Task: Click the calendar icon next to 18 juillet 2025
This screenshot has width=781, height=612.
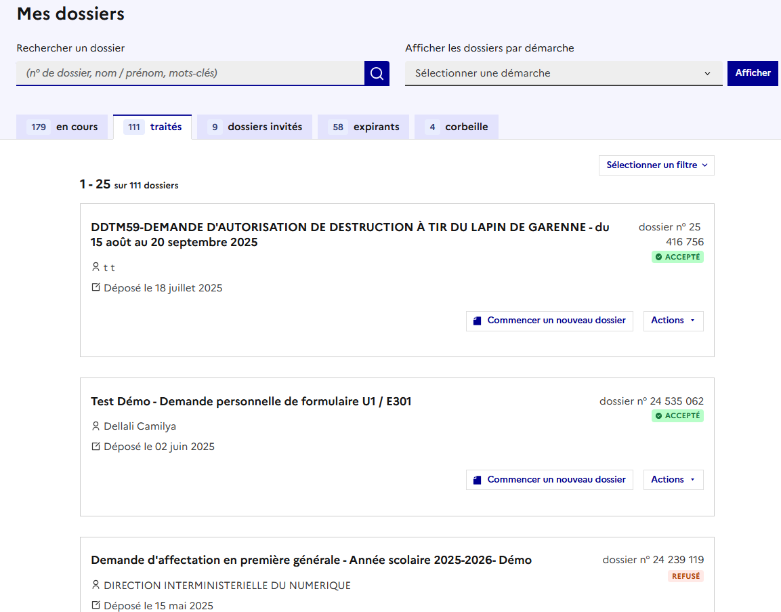Action: pyautogui.click(x=96, y=288)
